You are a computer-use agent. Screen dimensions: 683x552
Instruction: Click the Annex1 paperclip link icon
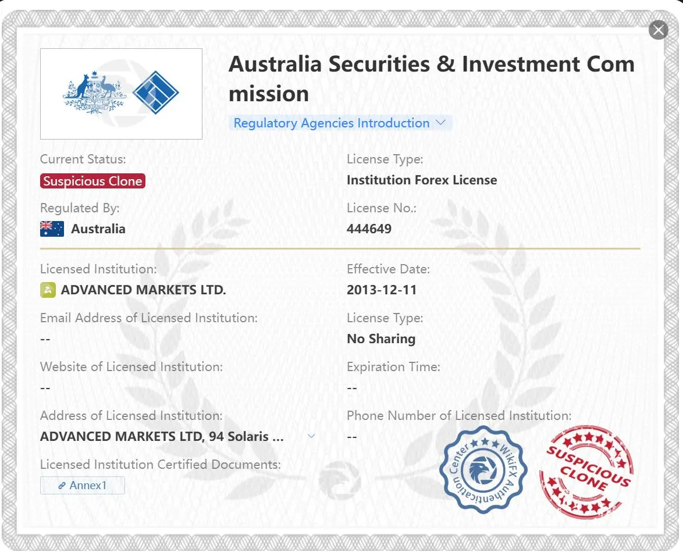[x=62, y=485]
